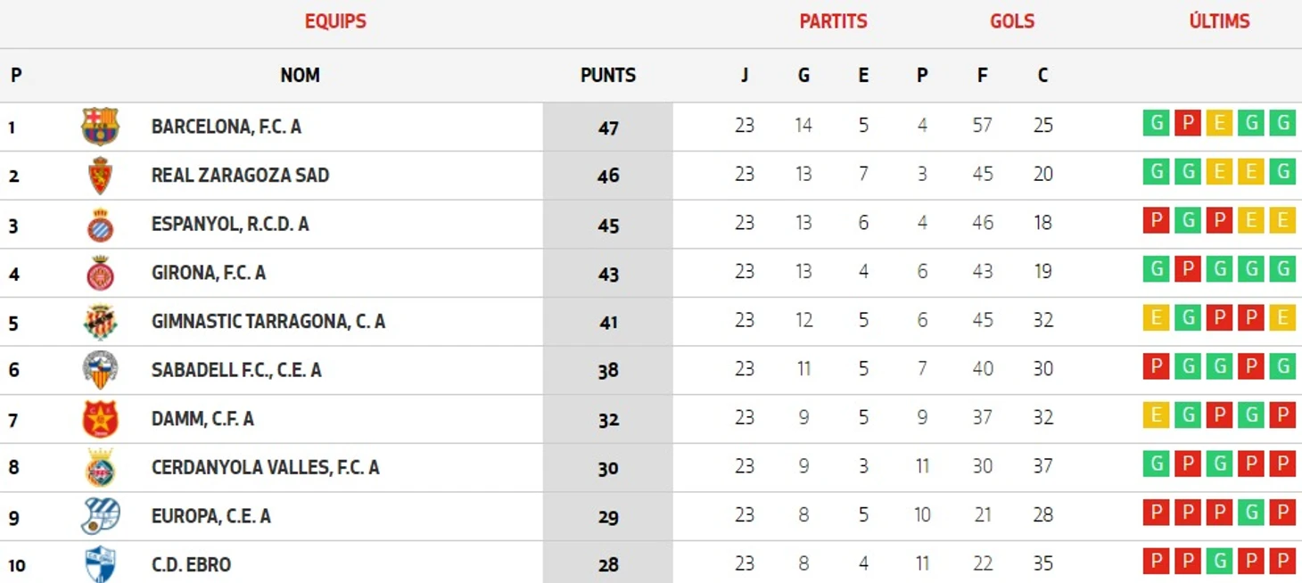Viewport: 1302px width, 583px height.
Task: Click the FC Barcelona club crest
Action: click(x=100, y=127)
